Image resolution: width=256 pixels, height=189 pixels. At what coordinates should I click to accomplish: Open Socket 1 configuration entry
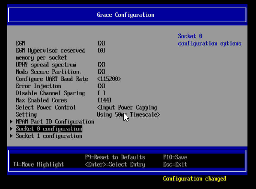tap(49, 136)
